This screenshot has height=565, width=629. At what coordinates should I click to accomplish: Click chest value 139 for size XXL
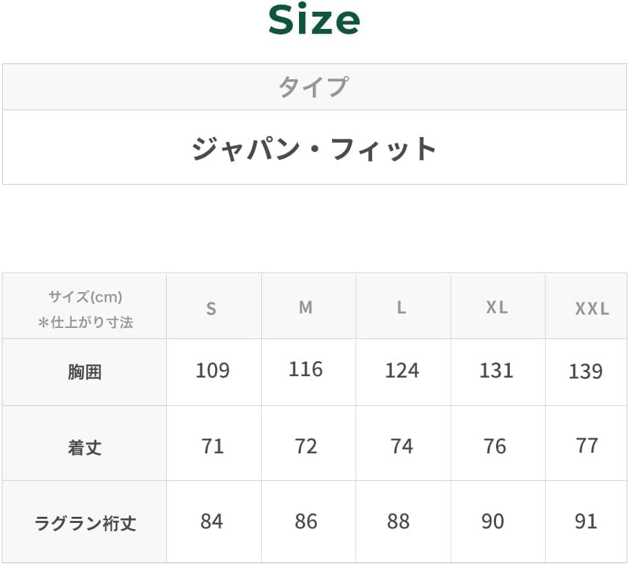[586, 371]
